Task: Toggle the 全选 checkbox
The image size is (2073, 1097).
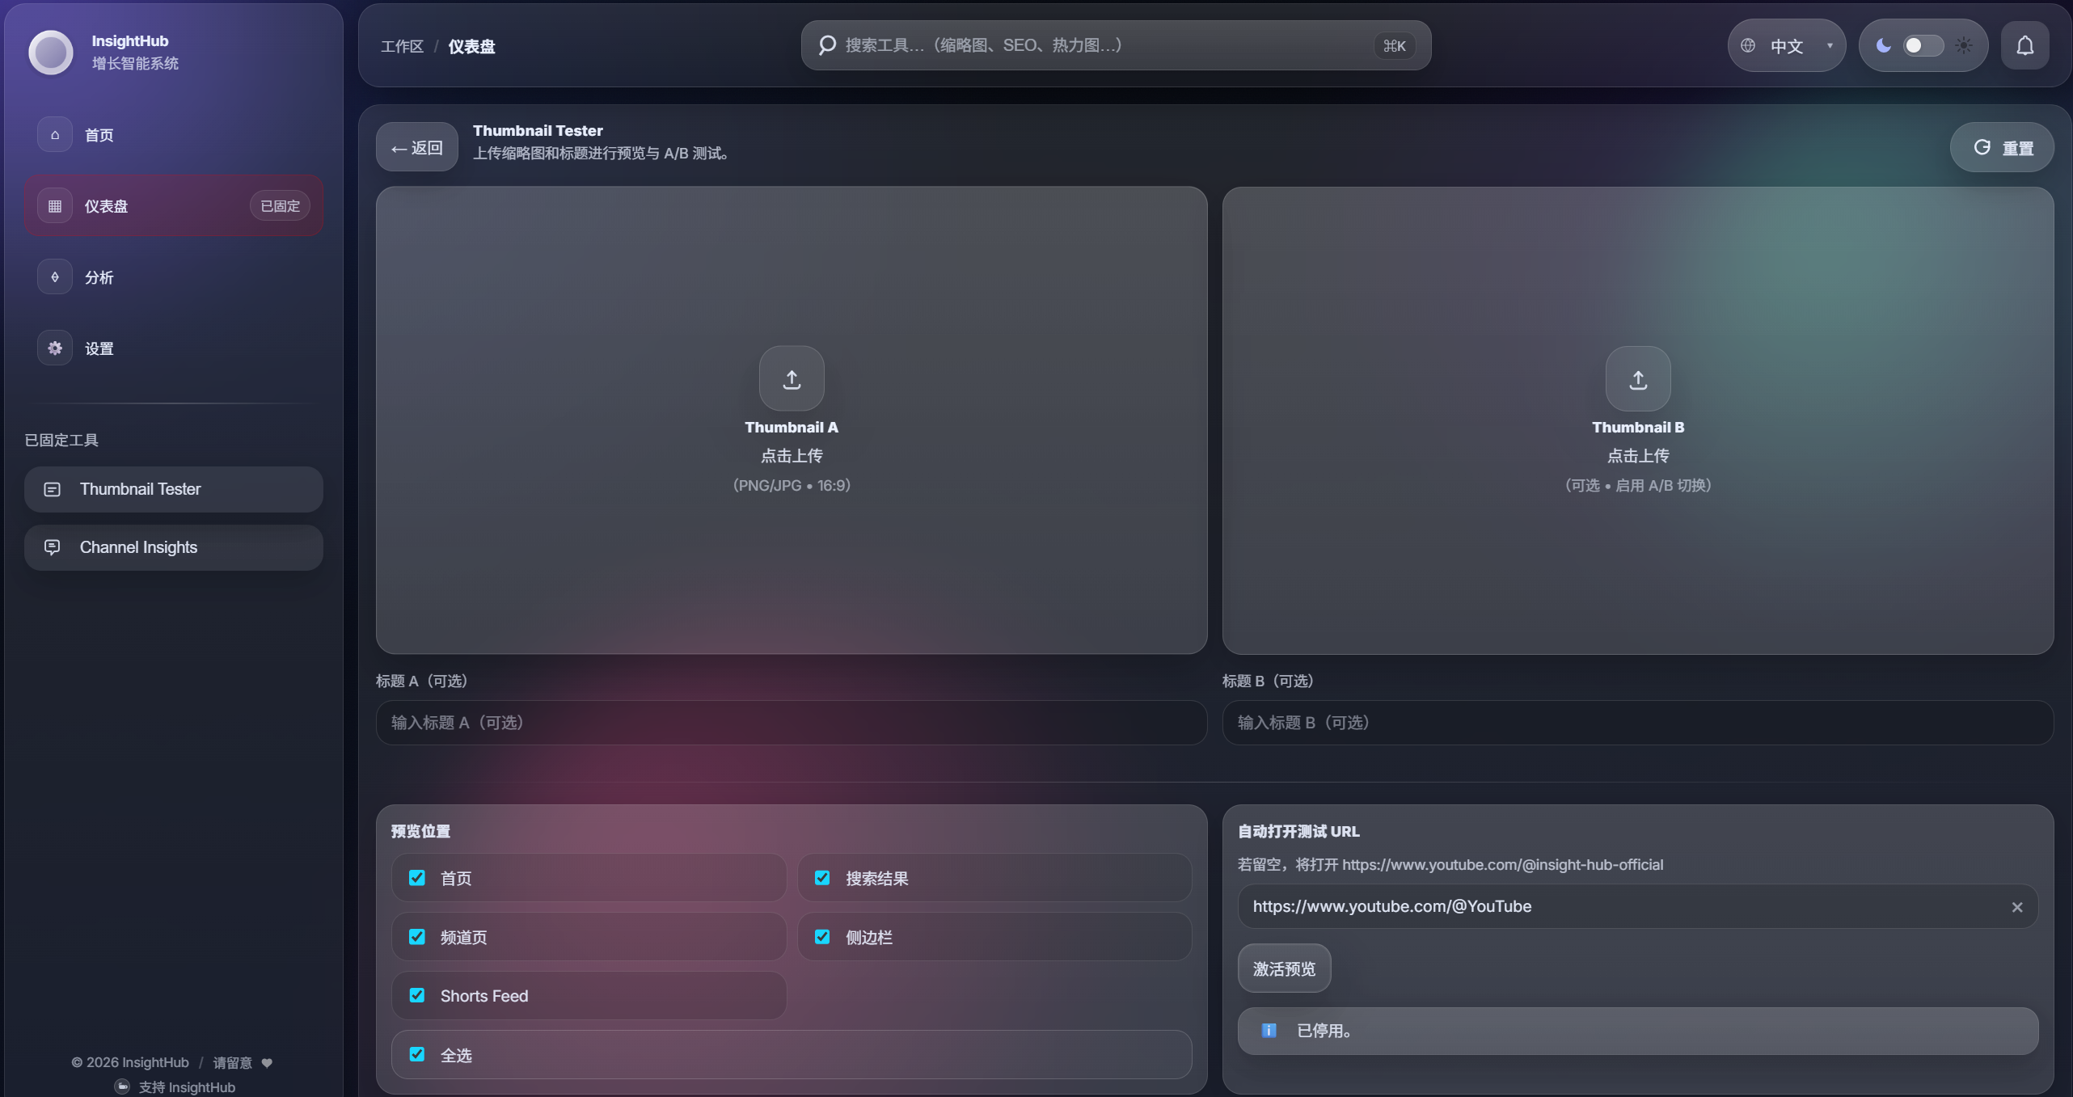Action: [417, 1054]
